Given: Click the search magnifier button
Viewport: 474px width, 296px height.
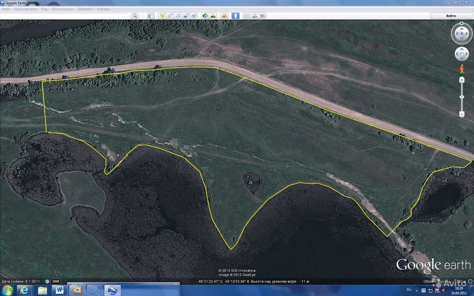Looking at the screenshot, I should 135,16.
